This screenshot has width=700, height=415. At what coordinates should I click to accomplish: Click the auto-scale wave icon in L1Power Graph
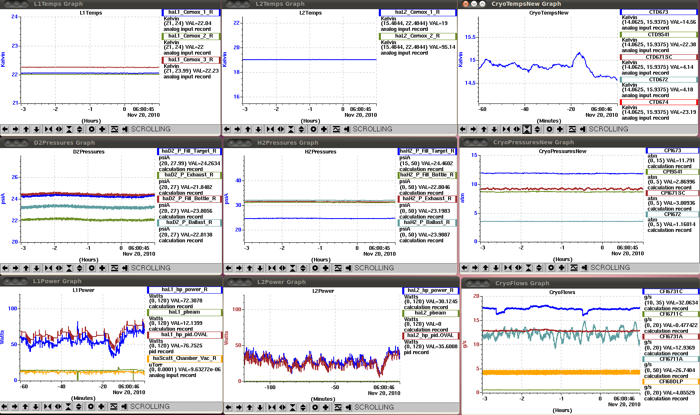114,407
